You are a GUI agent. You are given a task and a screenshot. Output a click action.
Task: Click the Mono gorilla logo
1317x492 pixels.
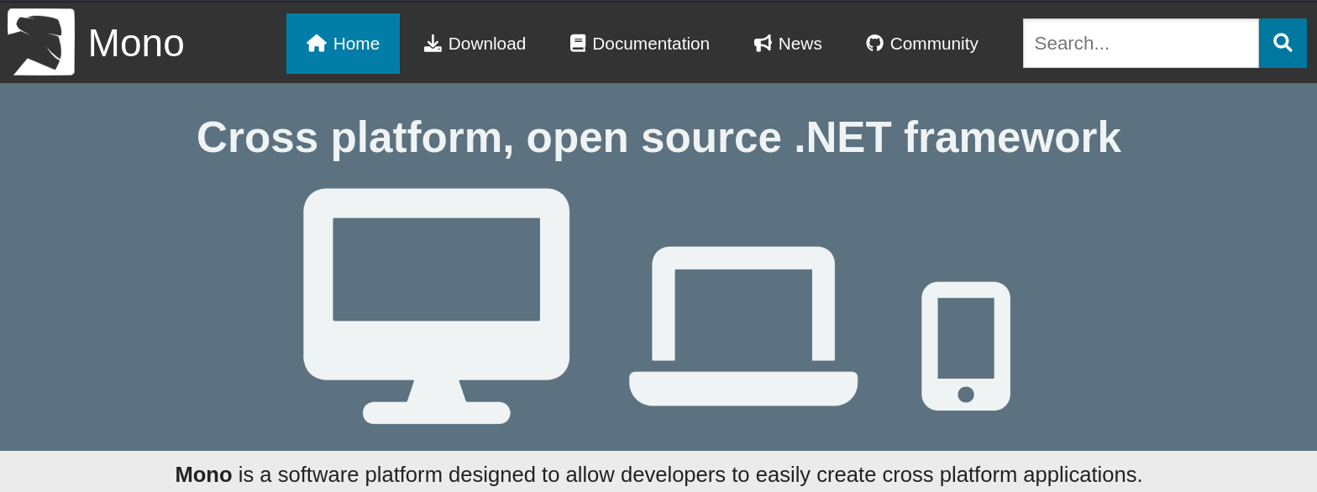pyautogui.click(x=41, y=42)
